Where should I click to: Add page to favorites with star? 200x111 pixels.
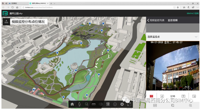[178, 7]
